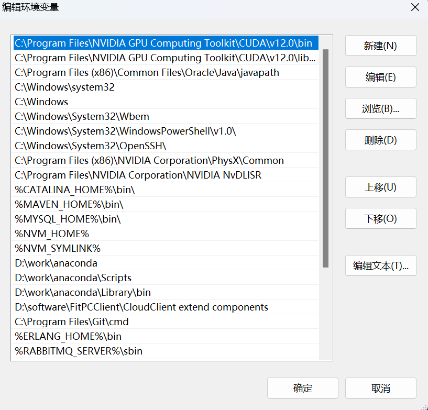Select the D:\work\anaconda entry
Image resolution: width=428 pixels, height=410 pixels.
pyautogui.click(x=166, y=263)
